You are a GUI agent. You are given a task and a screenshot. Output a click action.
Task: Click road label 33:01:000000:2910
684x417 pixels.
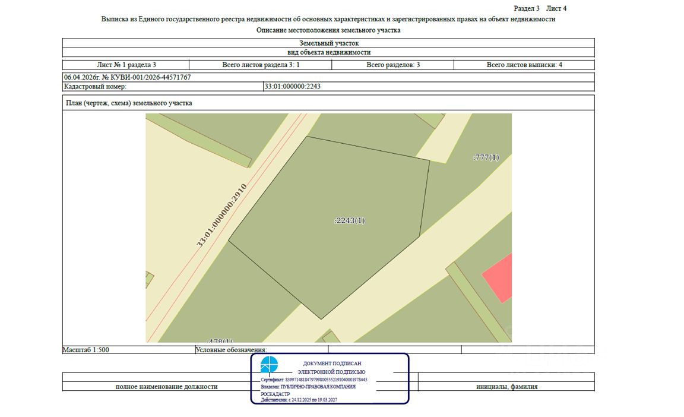221,216
